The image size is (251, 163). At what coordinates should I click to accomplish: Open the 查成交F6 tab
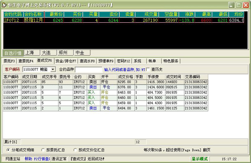click(44, 61)
